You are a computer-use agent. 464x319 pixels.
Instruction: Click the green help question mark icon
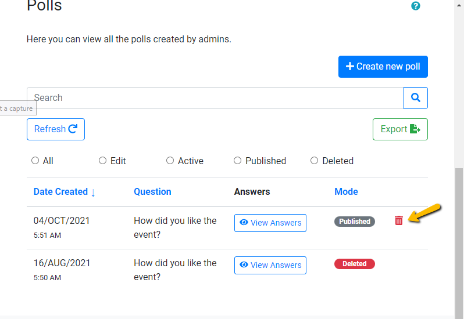pyautogui.click(x=416, y=6)
